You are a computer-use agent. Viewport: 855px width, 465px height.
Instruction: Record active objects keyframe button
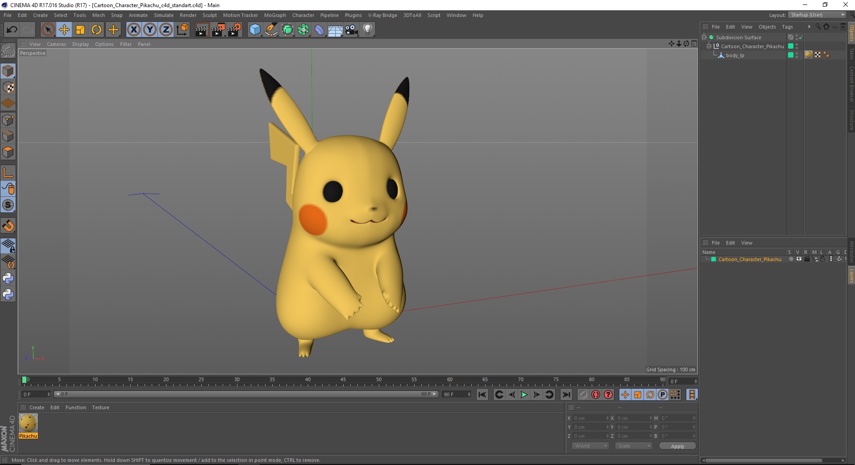(x=583, y=394)
